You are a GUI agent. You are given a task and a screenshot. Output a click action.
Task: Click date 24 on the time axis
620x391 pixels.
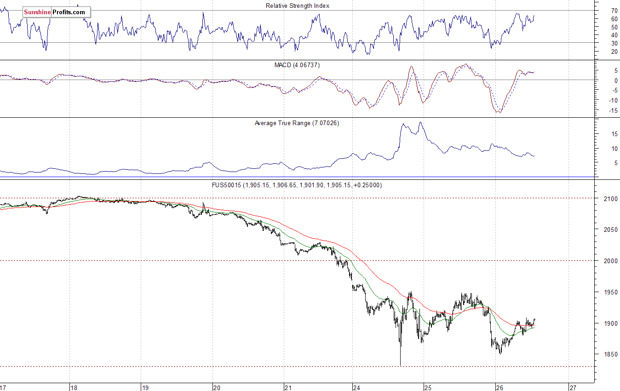click(x=357, y=387)
